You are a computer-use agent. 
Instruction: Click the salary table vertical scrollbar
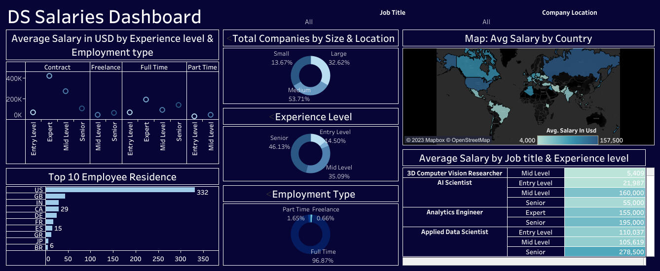(650, 212)
